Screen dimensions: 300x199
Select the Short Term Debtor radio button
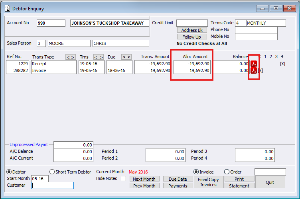point(52,172)
